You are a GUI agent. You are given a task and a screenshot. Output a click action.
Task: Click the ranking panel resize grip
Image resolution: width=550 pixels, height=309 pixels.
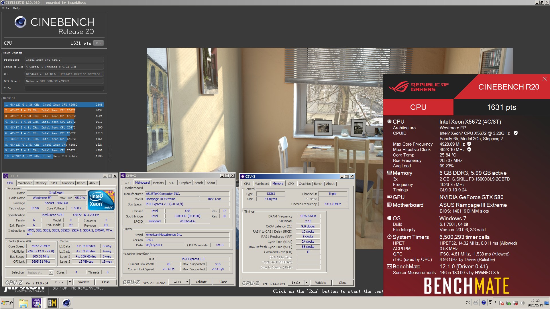pos(109,153)
